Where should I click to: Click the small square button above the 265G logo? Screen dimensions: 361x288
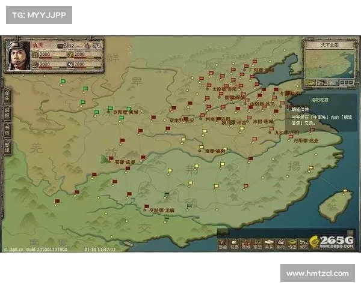(350, 232)
